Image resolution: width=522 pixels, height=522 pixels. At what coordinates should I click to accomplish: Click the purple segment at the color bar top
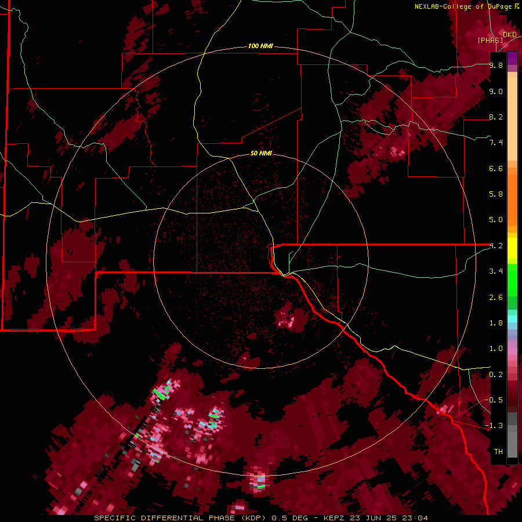(512, 58)
